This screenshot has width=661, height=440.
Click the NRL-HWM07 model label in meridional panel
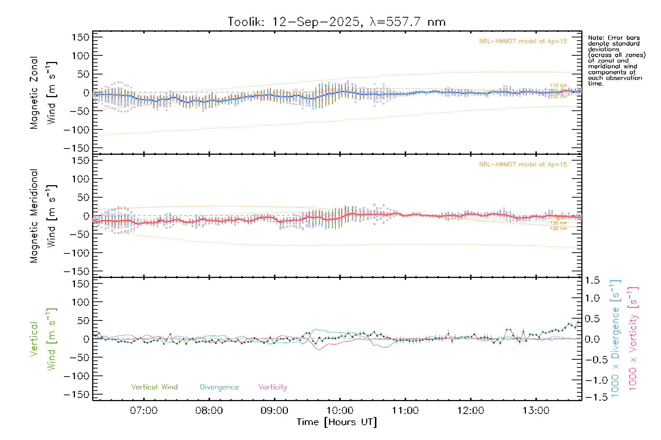tap(523, 165)
